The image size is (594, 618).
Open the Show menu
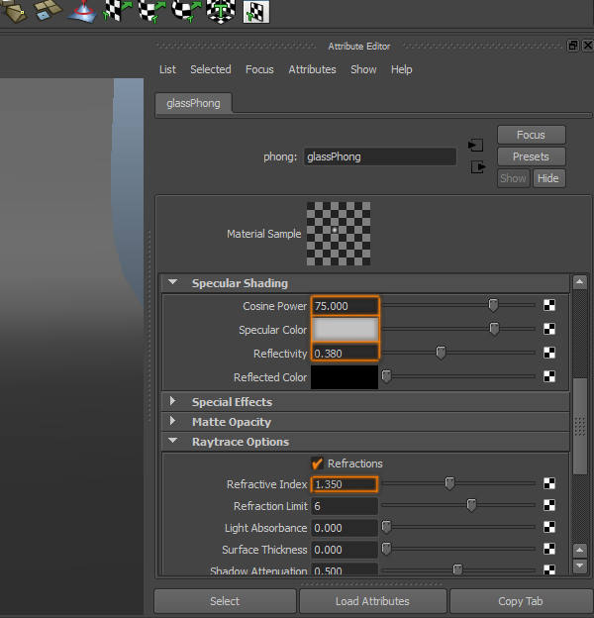pos(363,69)
